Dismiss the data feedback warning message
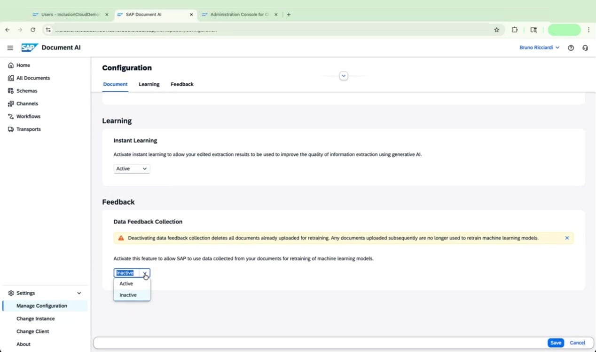This screenshot has height=352, width=596. pos(567,238)
